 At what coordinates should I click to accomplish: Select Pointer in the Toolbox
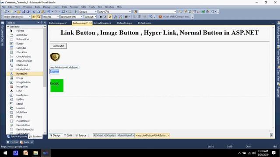pyautogui.click(x=24, y=31)
